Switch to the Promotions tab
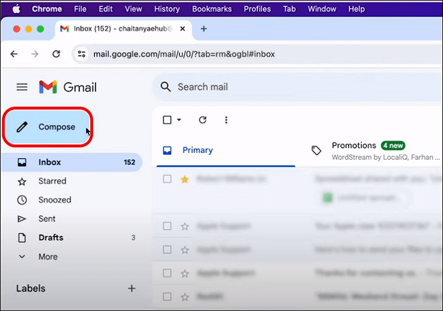The height and width of the screenshot is (311, 443). [354, 146]
